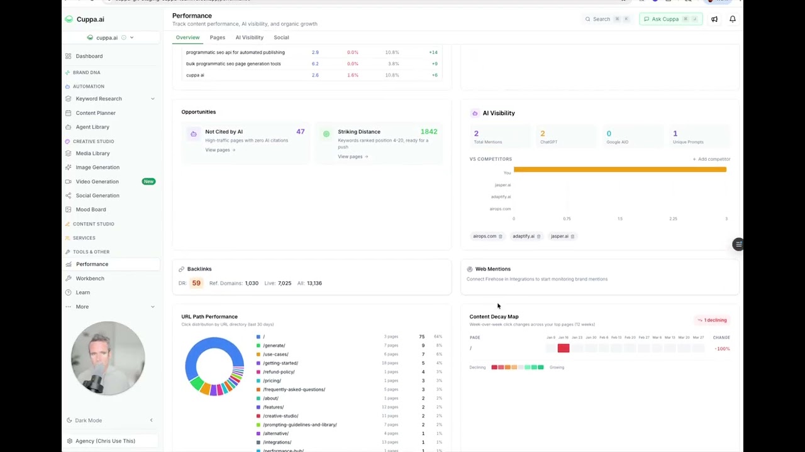
Task: Click the Social Generation share icon
Action: click(69, 195)
